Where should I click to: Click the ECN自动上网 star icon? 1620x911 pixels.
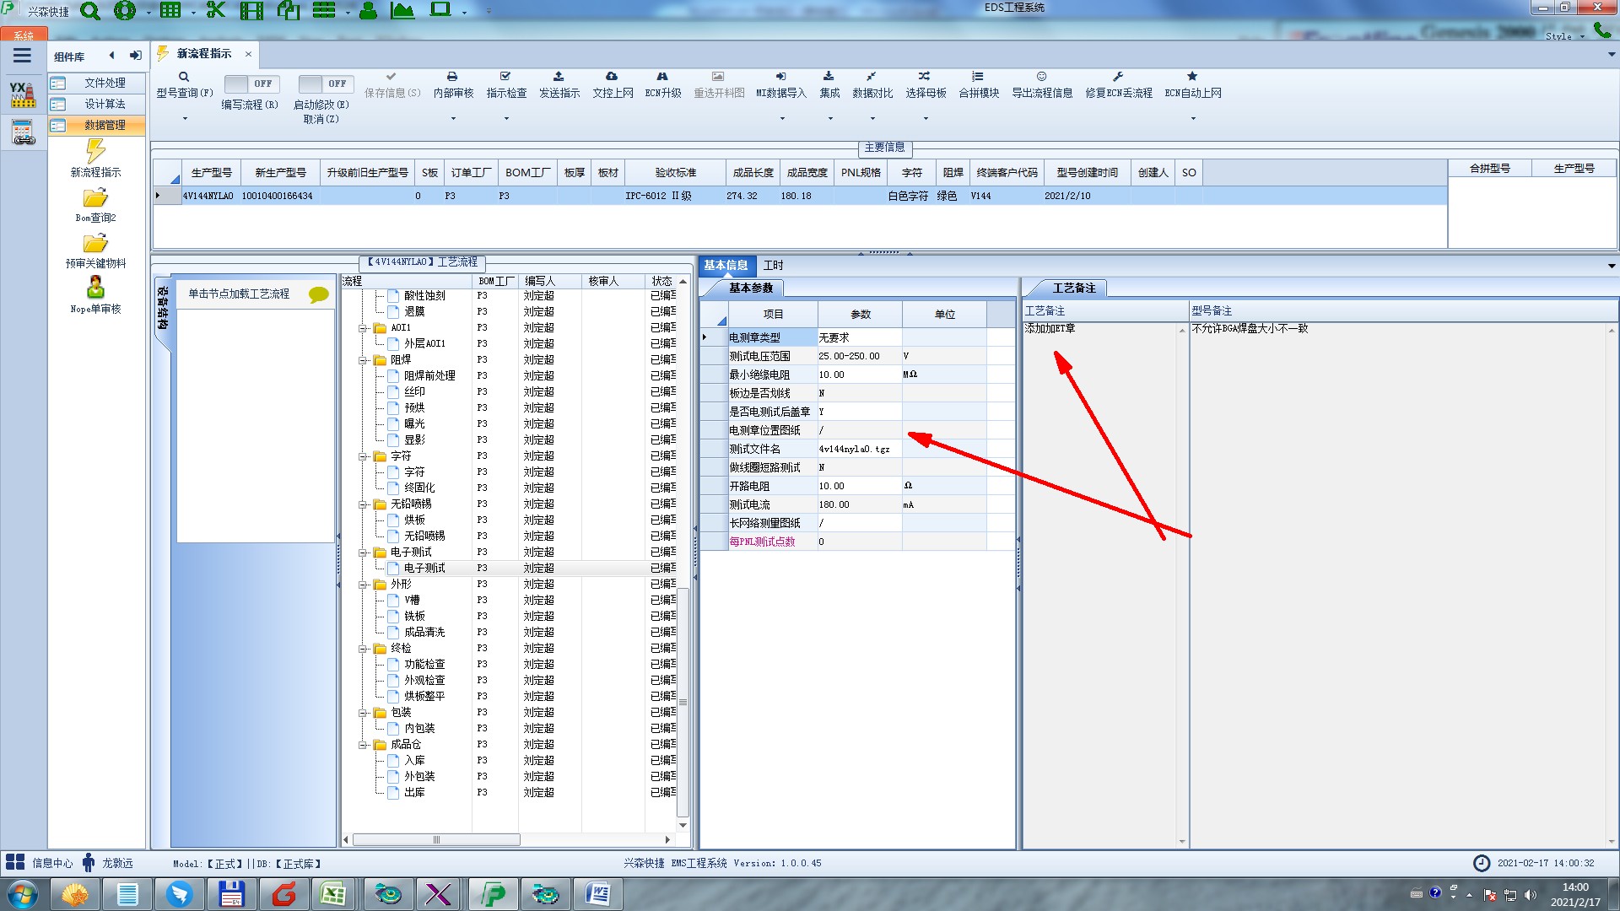pyautogui.click(x=1192, y=77)
